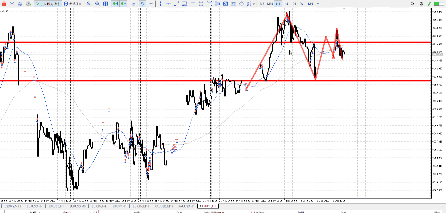Draw a vertical line on chart
This screenshot has width=446, height=213.
(160, 4)
